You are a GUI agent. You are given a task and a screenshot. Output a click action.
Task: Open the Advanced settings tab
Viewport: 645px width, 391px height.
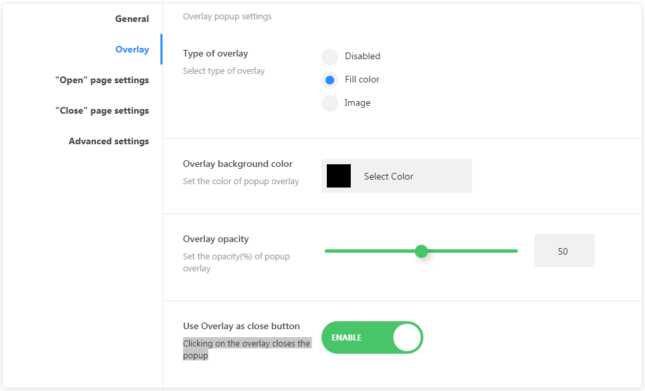pos(108,141)
